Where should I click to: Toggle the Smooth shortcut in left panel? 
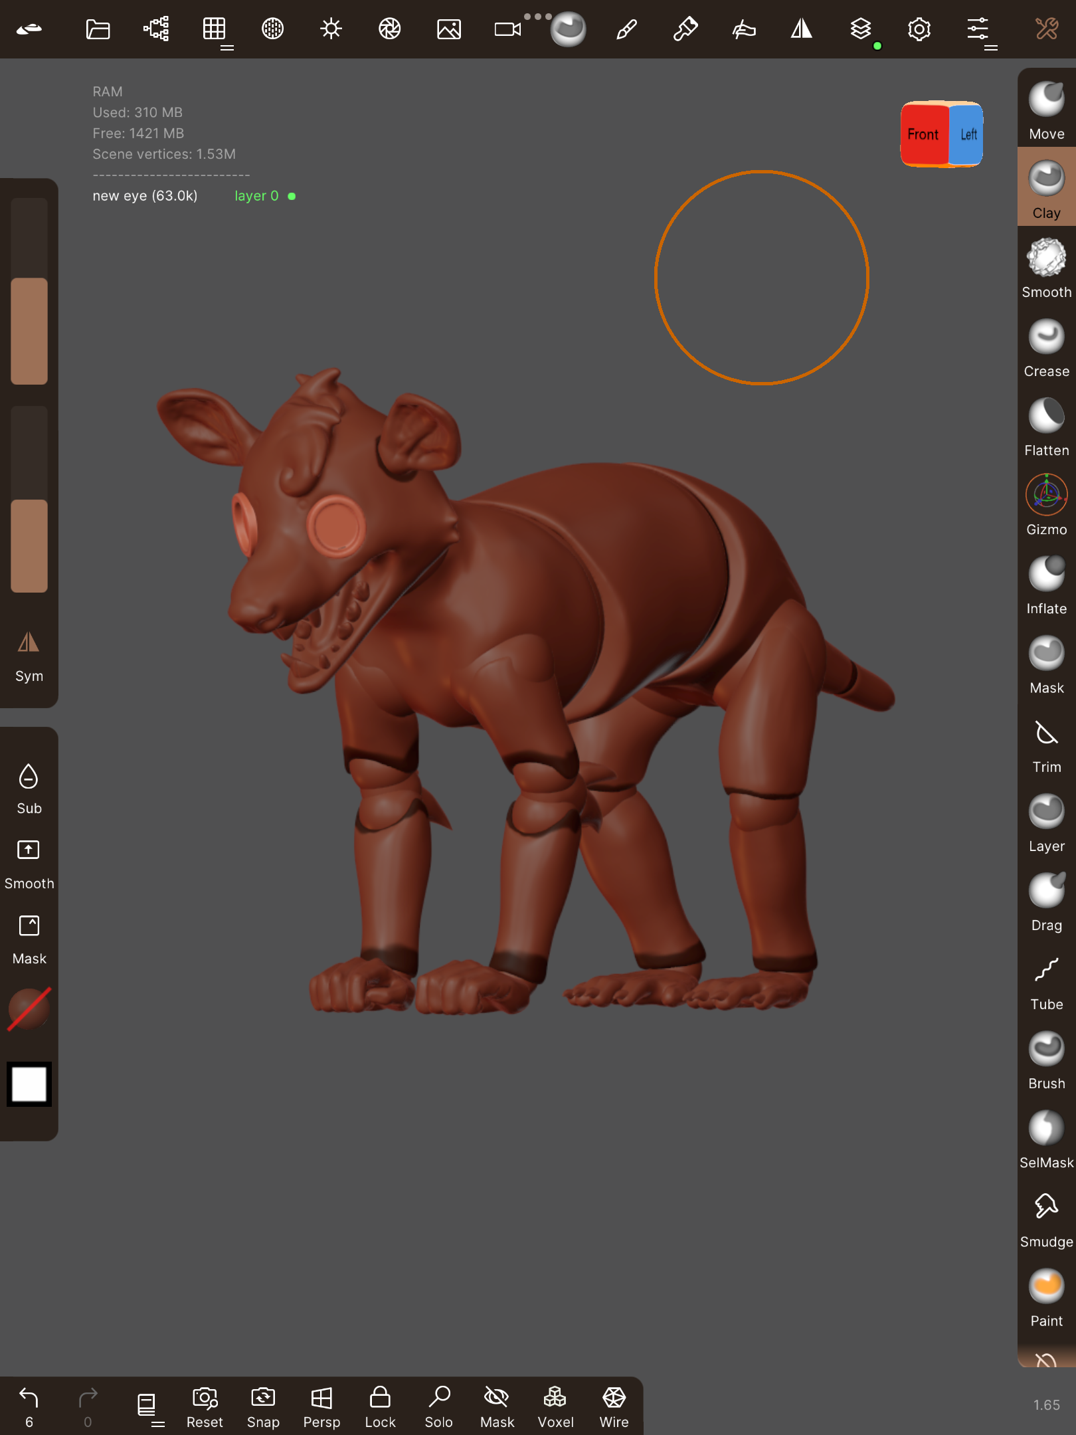pyautogui.click(x=29, y=864)
